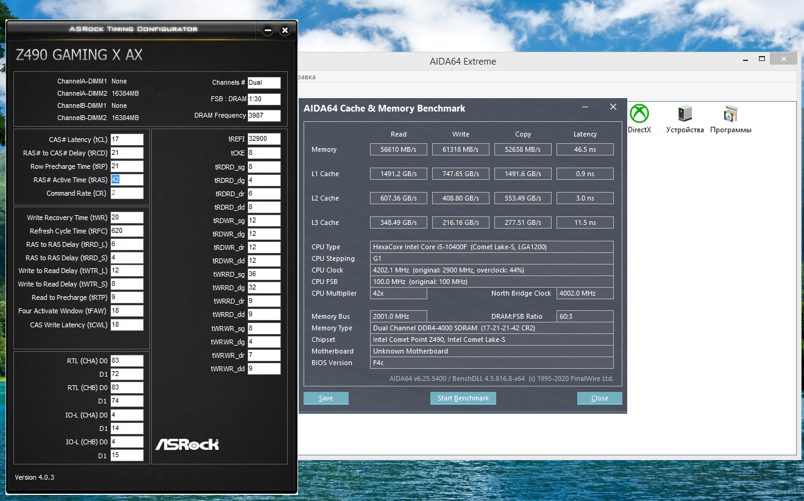Select the tWRRD_sg field showing 36

point(264,274)
